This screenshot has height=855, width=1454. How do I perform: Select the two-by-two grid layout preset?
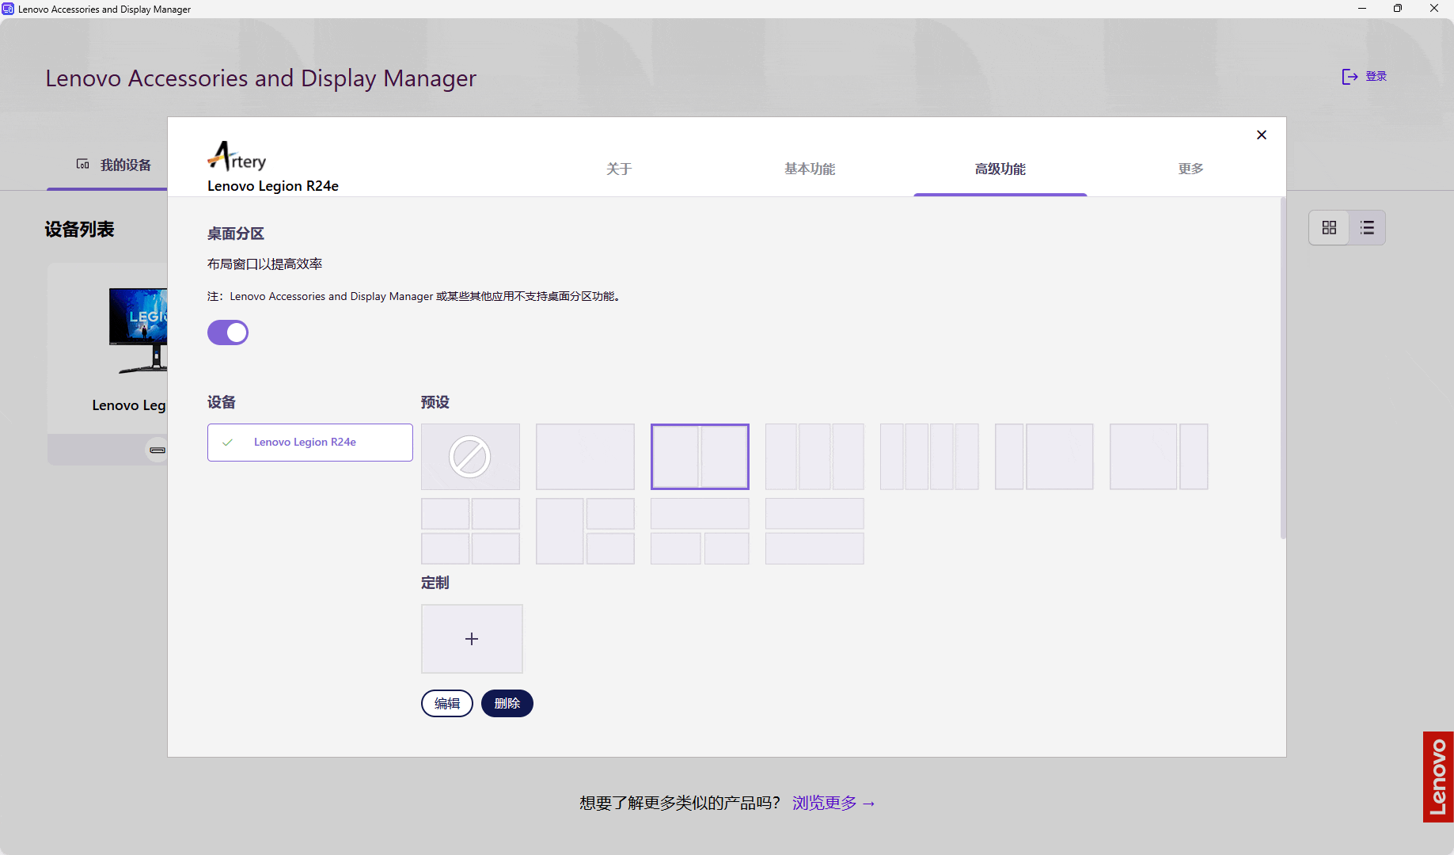click(x=470, y=531)
